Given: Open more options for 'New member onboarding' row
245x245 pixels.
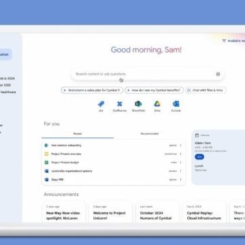Looking at the screenshot, I should (x=181, y=146).
